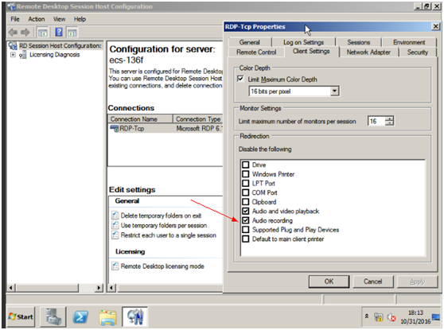Viewport: 444px width, 330px height.
Task: Open the 16 bits per pixel dropdown
Action: pyautogui.click(x=334, y=91)
